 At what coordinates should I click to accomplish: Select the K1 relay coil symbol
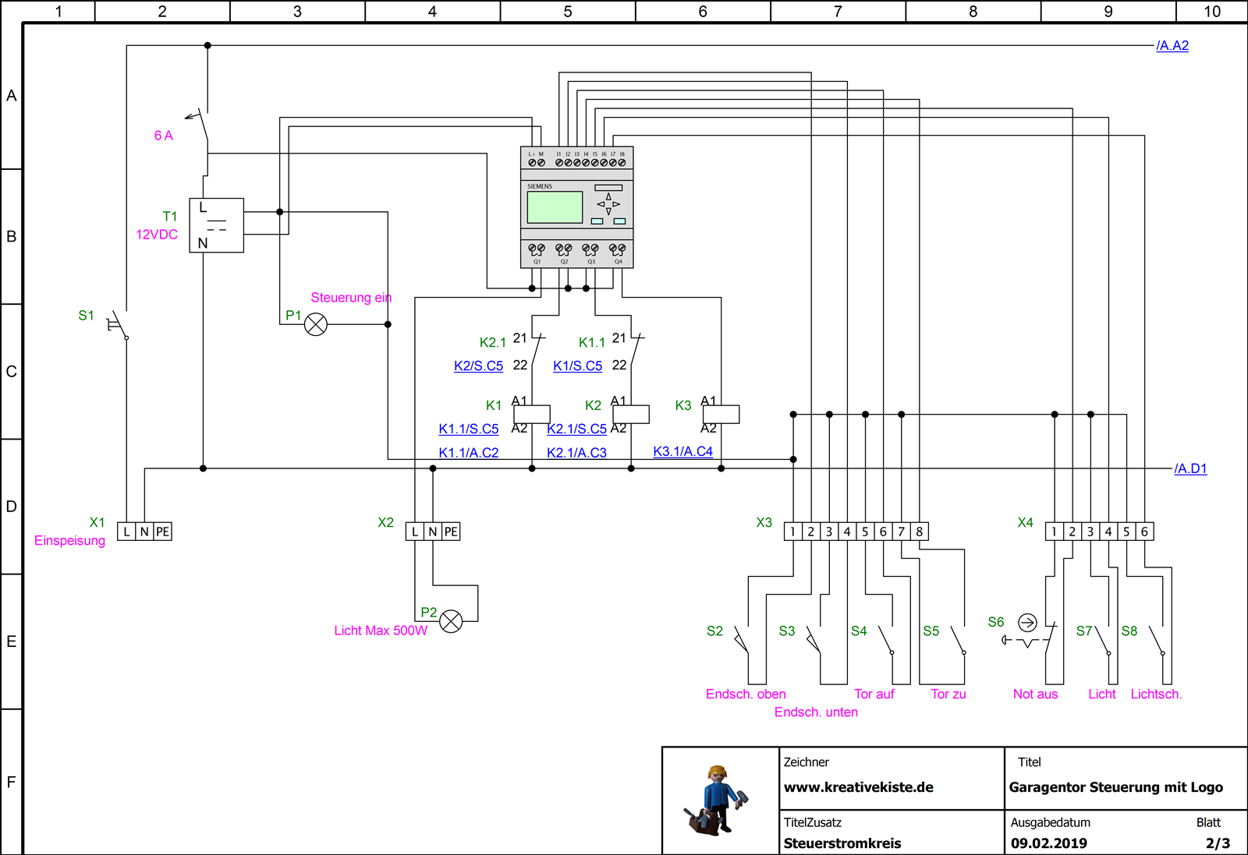pyautogui.click(x=532, y=412)
